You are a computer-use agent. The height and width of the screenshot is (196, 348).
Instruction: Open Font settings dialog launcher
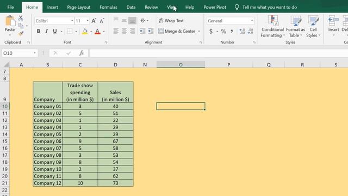(x=106, y=42)
